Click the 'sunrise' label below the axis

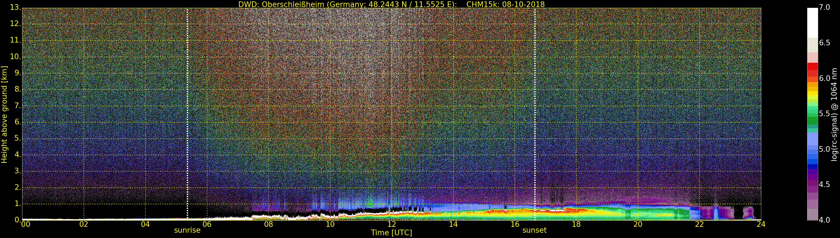pos(187,230)
